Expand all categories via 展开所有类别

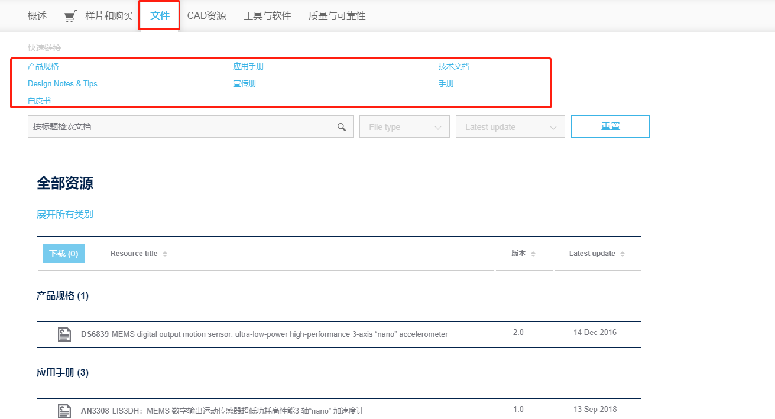(65, 215)
